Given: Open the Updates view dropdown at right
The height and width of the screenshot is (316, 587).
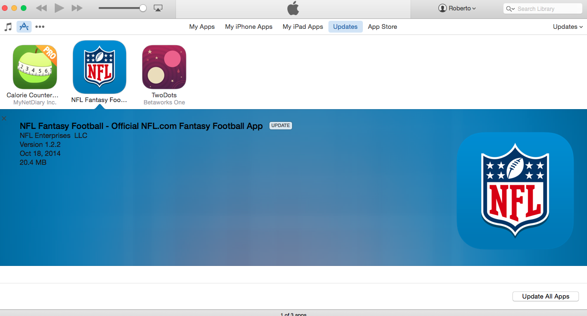Looking at the screenshot, I should [x=568, y=26].
